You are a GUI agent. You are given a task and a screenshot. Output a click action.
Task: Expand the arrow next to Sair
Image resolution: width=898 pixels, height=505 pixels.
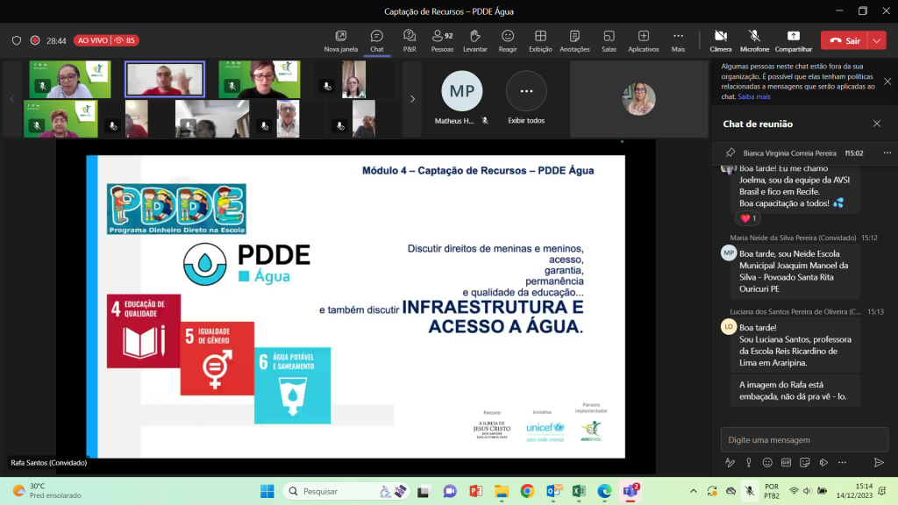(x=877, y=40)
